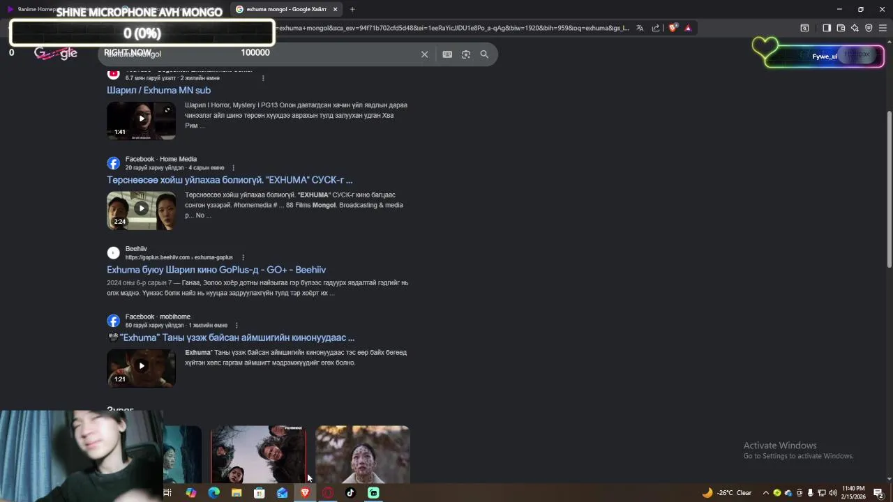This screenshot has height=502, width=893.
Task: Open Microsoft Edge from the taskbar
Action: point(213,493)
